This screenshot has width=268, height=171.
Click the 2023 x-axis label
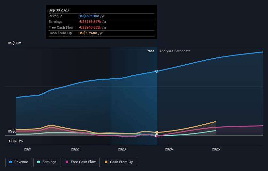pos(122,149)
